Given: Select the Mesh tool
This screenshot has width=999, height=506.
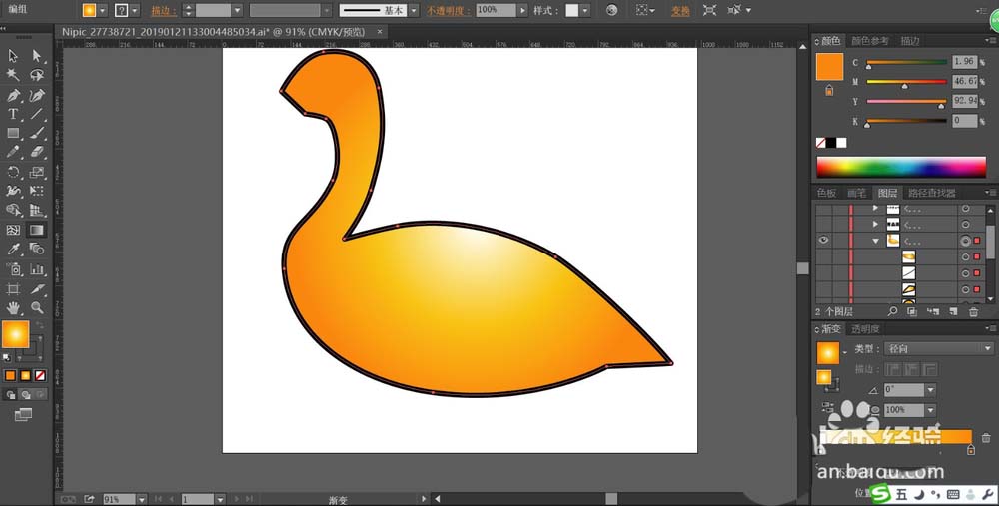Looking at the screenshot, I should click(13, 230).
